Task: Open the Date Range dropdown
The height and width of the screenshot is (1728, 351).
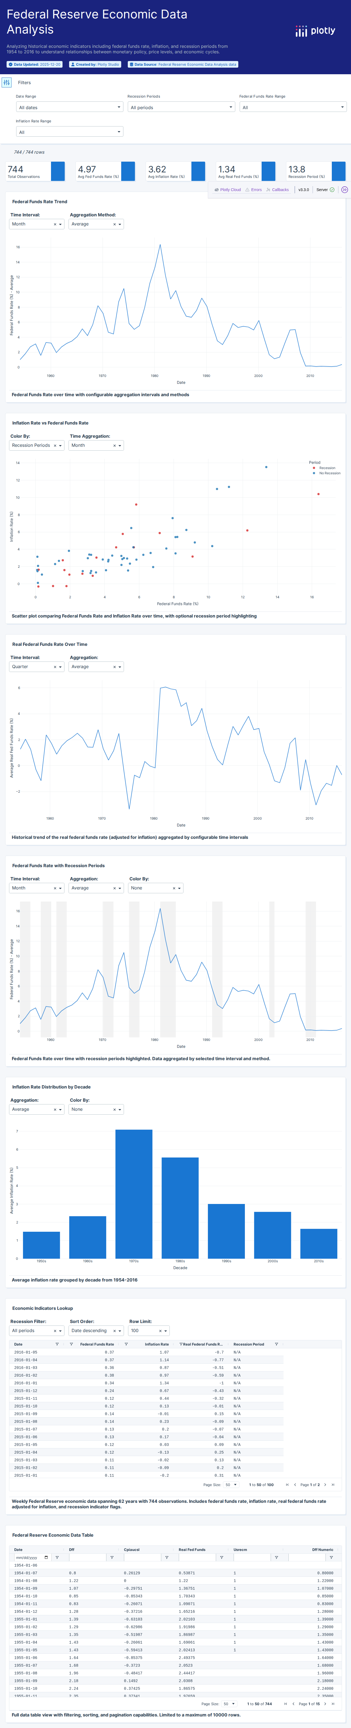Action: pyautogui.click(x=70, y=107)
